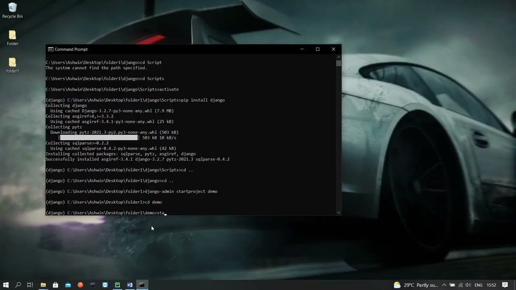Click the 'pip install django' command line
Image resolution: width=516 pixels, height=290 pixels.
coord(135,100)
